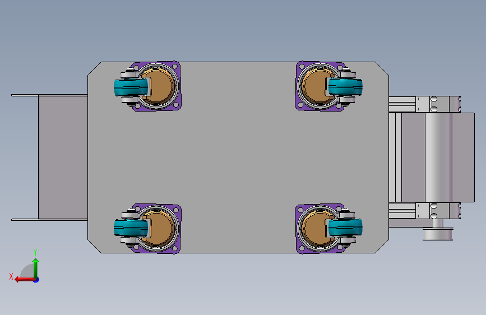Select the cylindrical roller right of the base plate
Screen dimensions: 486x315
(438, 157)
